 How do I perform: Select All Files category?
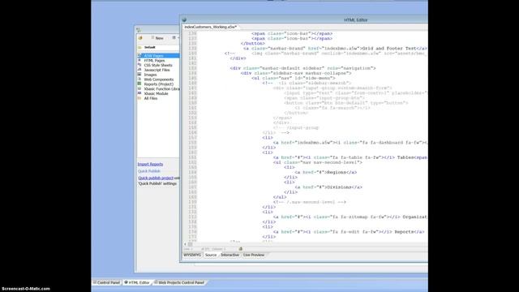click(x=151, y=98)
